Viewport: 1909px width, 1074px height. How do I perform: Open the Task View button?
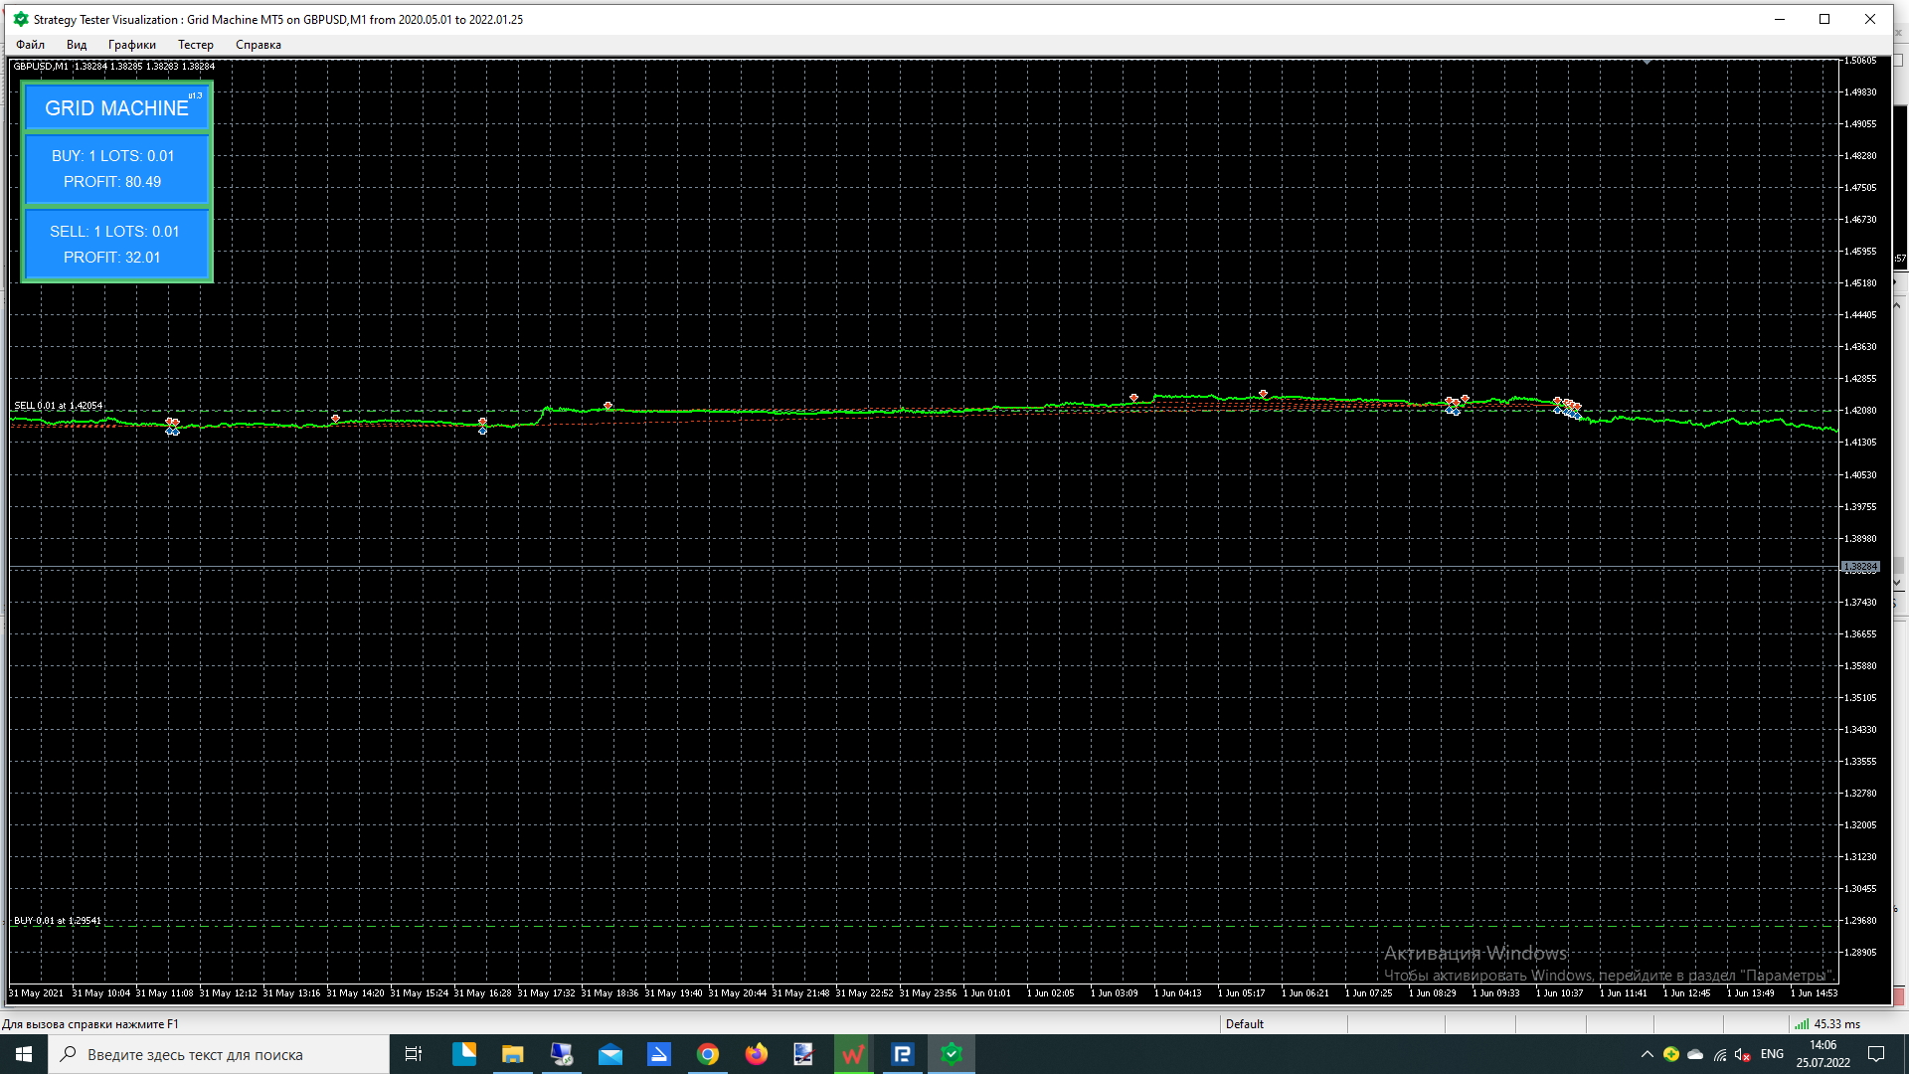[414, 1054]
